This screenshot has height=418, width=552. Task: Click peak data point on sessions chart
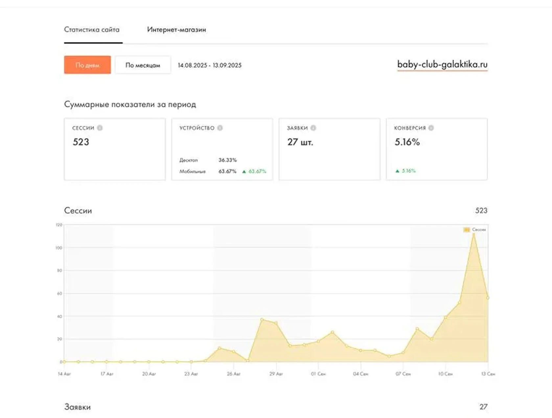click(473, 234)
